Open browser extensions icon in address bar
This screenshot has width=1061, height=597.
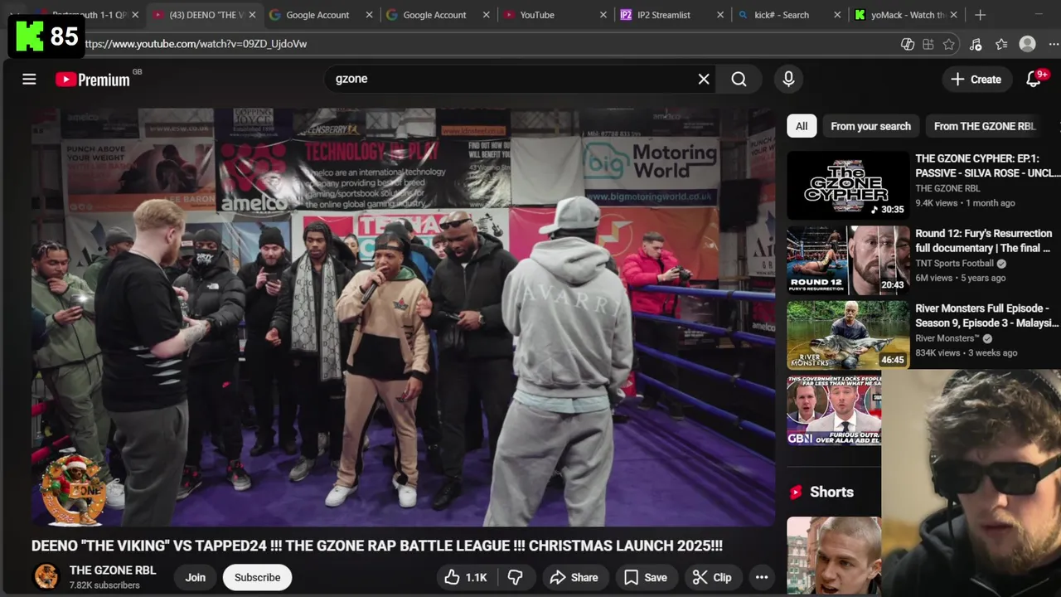point(928,44)
